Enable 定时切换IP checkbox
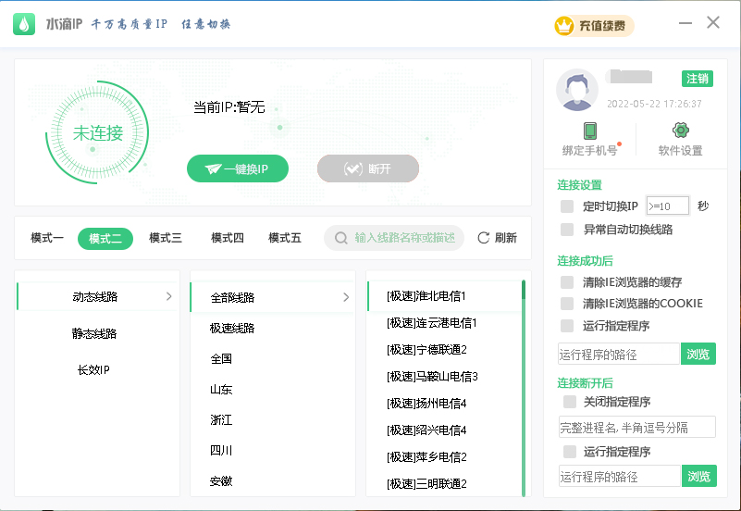Image resolution: width=741 pixels, height=511 pixels. point(567,206)
